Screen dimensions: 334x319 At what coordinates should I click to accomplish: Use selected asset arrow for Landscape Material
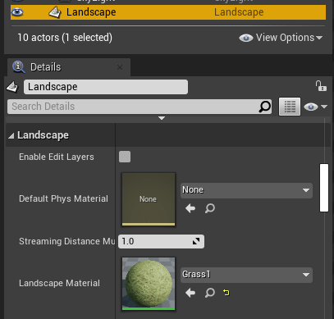click(x=190, y=293)
